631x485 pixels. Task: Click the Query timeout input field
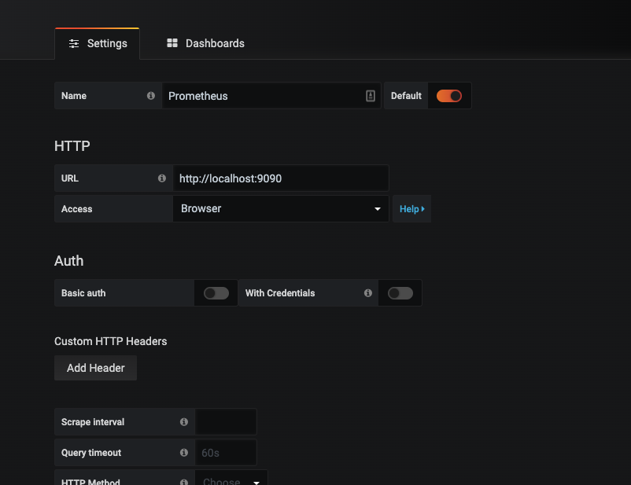click(226, 453)
